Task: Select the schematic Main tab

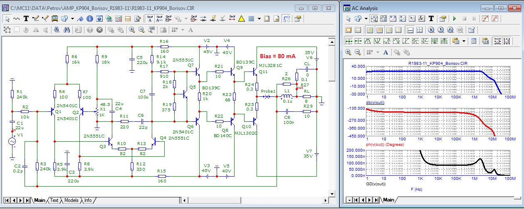Action: click(40, 200)
